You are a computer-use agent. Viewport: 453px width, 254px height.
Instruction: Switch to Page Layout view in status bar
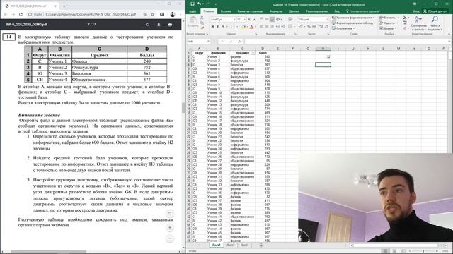coord(394,251)
